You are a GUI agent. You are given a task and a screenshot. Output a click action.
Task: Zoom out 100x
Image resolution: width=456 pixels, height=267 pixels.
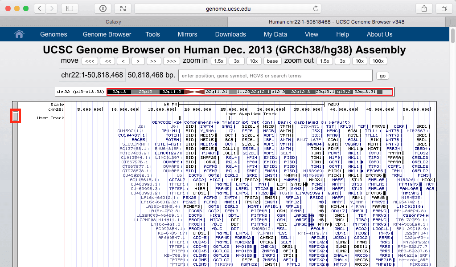click(378, 61)
